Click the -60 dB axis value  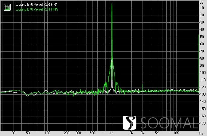(x=202, y=44)
